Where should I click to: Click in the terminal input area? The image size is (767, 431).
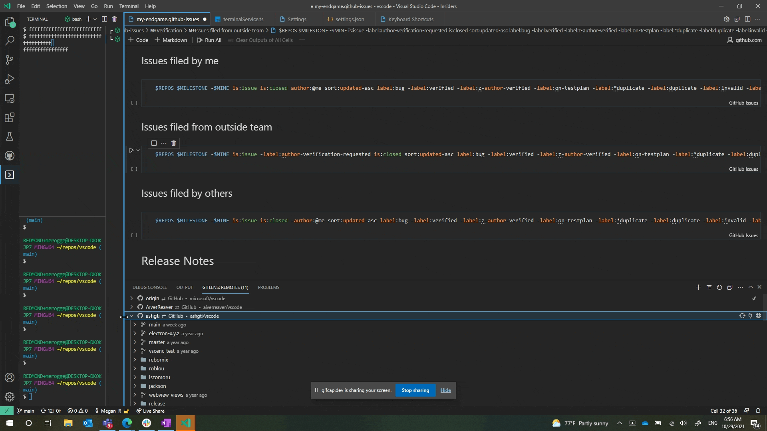[x=60, y=397]
